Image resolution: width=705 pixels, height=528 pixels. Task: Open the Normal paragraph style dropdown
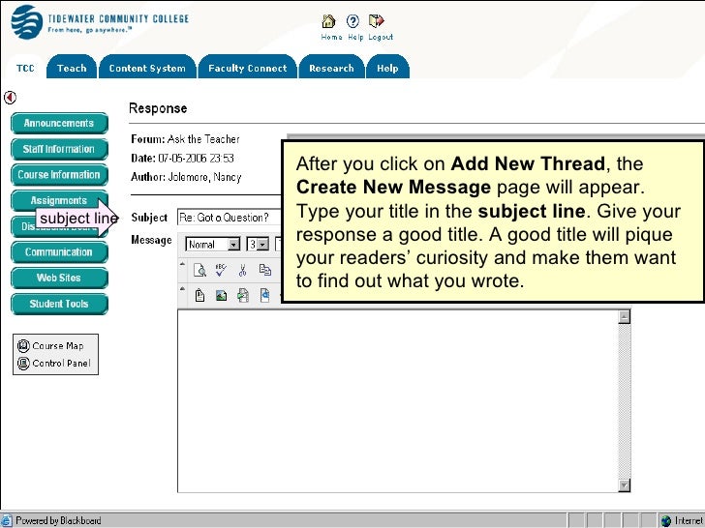[x=213, y=245]
